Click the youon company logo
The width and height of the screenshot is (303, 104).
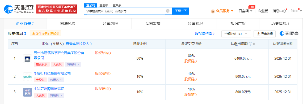(27, 77)
